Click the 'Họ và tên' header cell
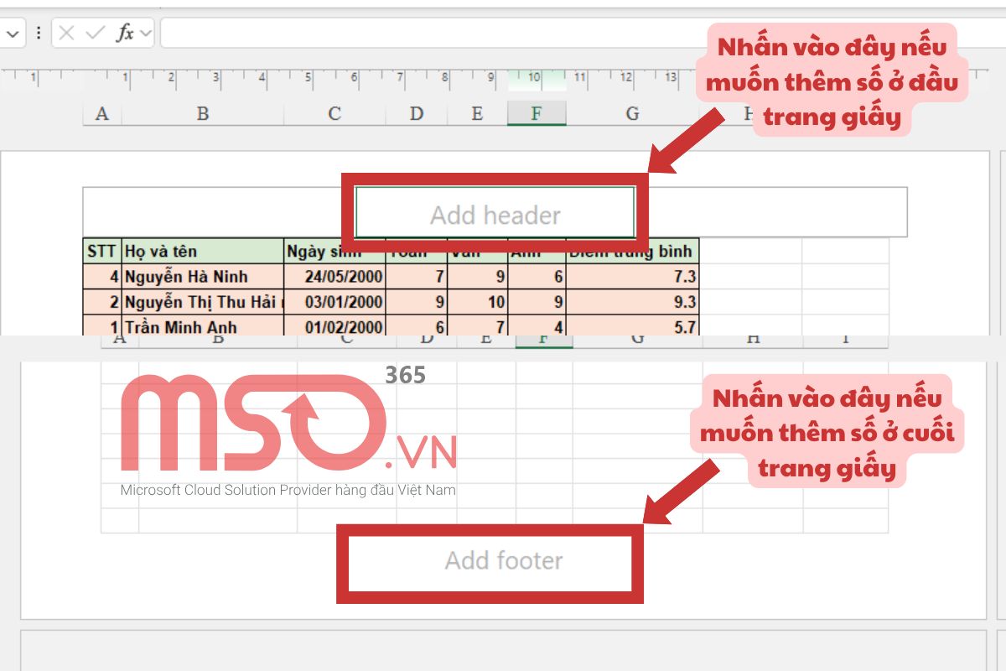This screenshot has width=1006, height=671. point(203,252)
